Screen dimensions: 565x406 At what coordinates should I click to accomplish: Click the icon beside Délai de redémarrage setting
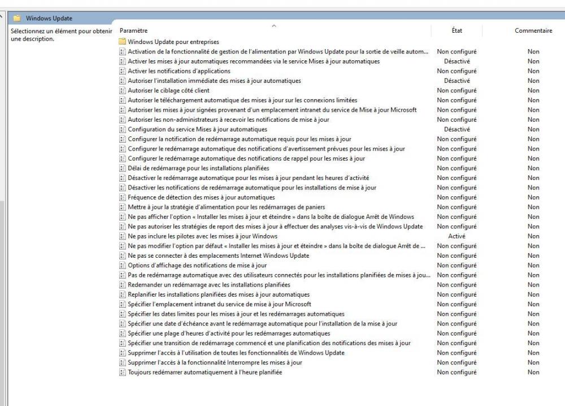(123, 168)
